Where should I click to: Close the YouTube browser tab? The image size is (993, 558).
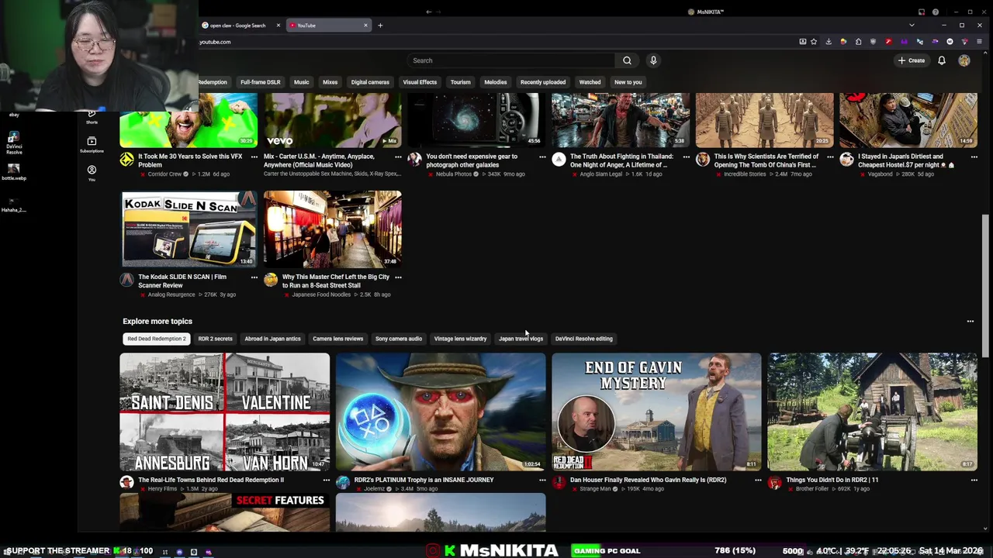click(365, 26)
